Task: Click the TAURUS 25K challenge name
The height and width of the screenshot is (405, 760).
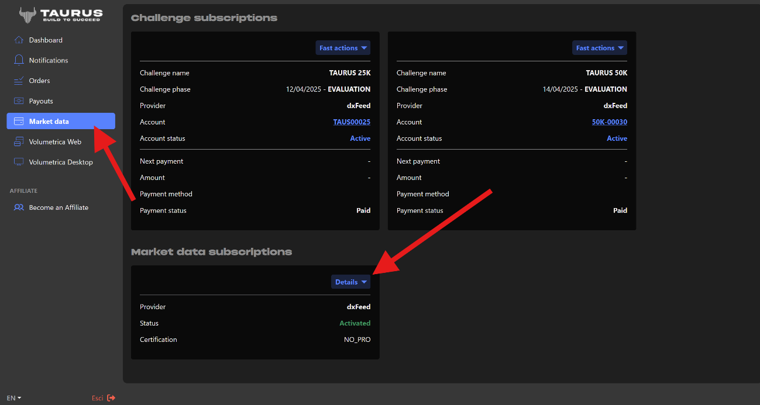Action: pyautogui.click(x=350, y=73)
